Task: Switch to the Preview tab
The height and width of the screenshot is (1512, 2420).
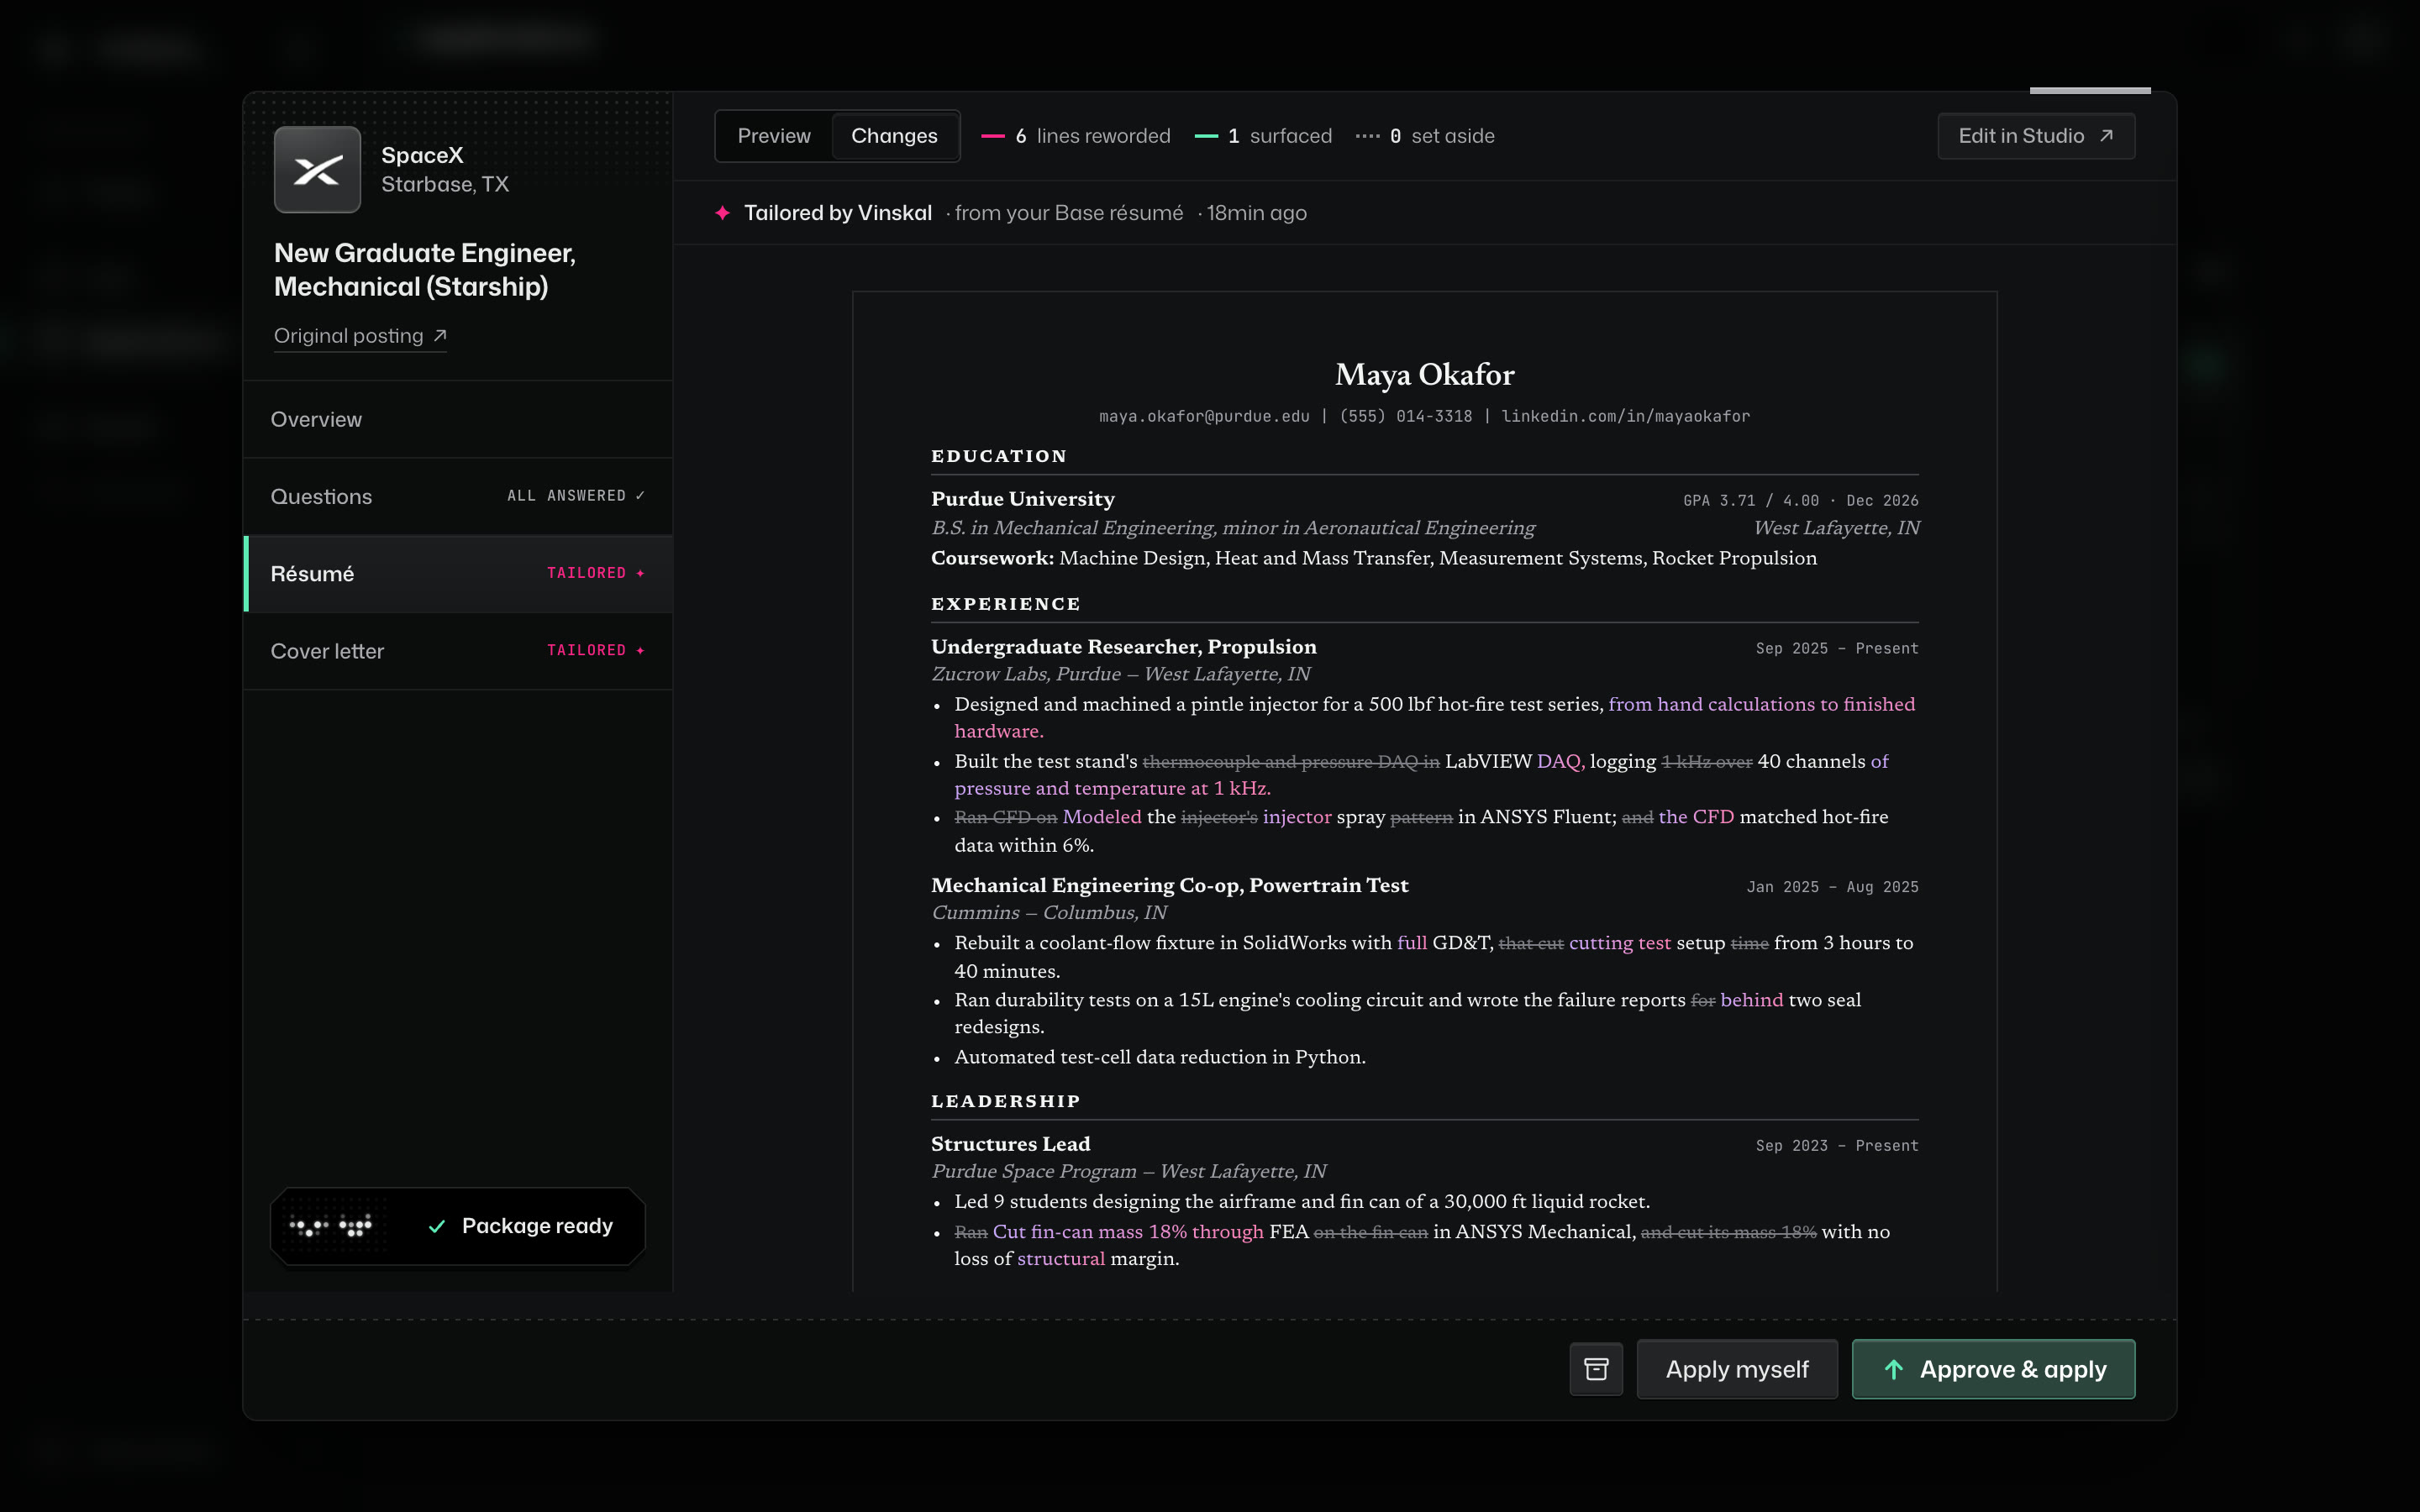Action: pos(774,136)
